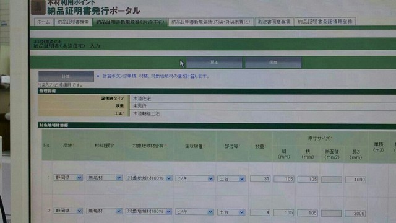
Task: Click the 長さ (mm) column header
Action: (356, 154)
